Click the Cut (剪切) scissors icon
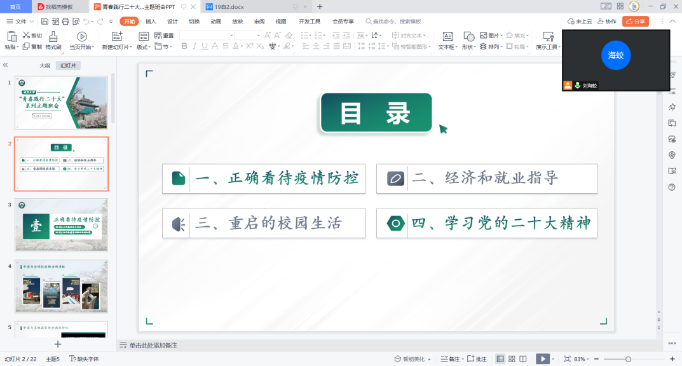682x366 pixels. coord(27,36)
